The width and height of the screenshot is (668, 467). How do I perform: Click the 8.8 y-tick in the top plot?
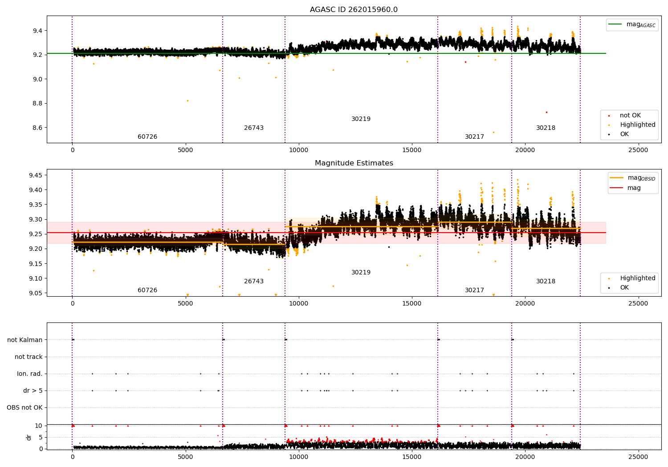pos(38,104)
